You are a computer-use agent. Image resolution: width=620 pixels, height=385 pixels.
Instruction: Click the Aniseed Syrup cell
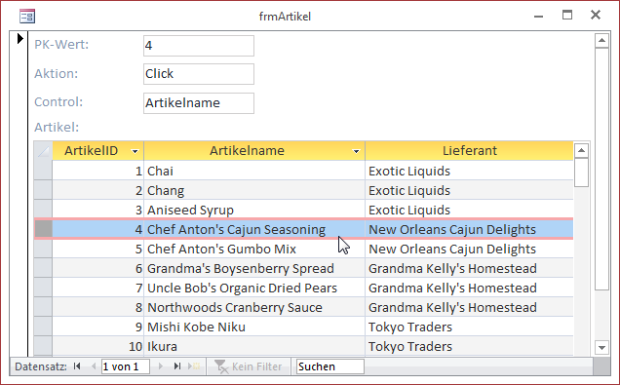tap(254, 210)
